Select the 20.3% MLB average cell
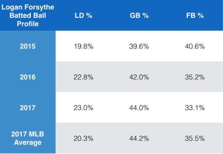This screenshot has width=223, height=154. pos(84,138)
